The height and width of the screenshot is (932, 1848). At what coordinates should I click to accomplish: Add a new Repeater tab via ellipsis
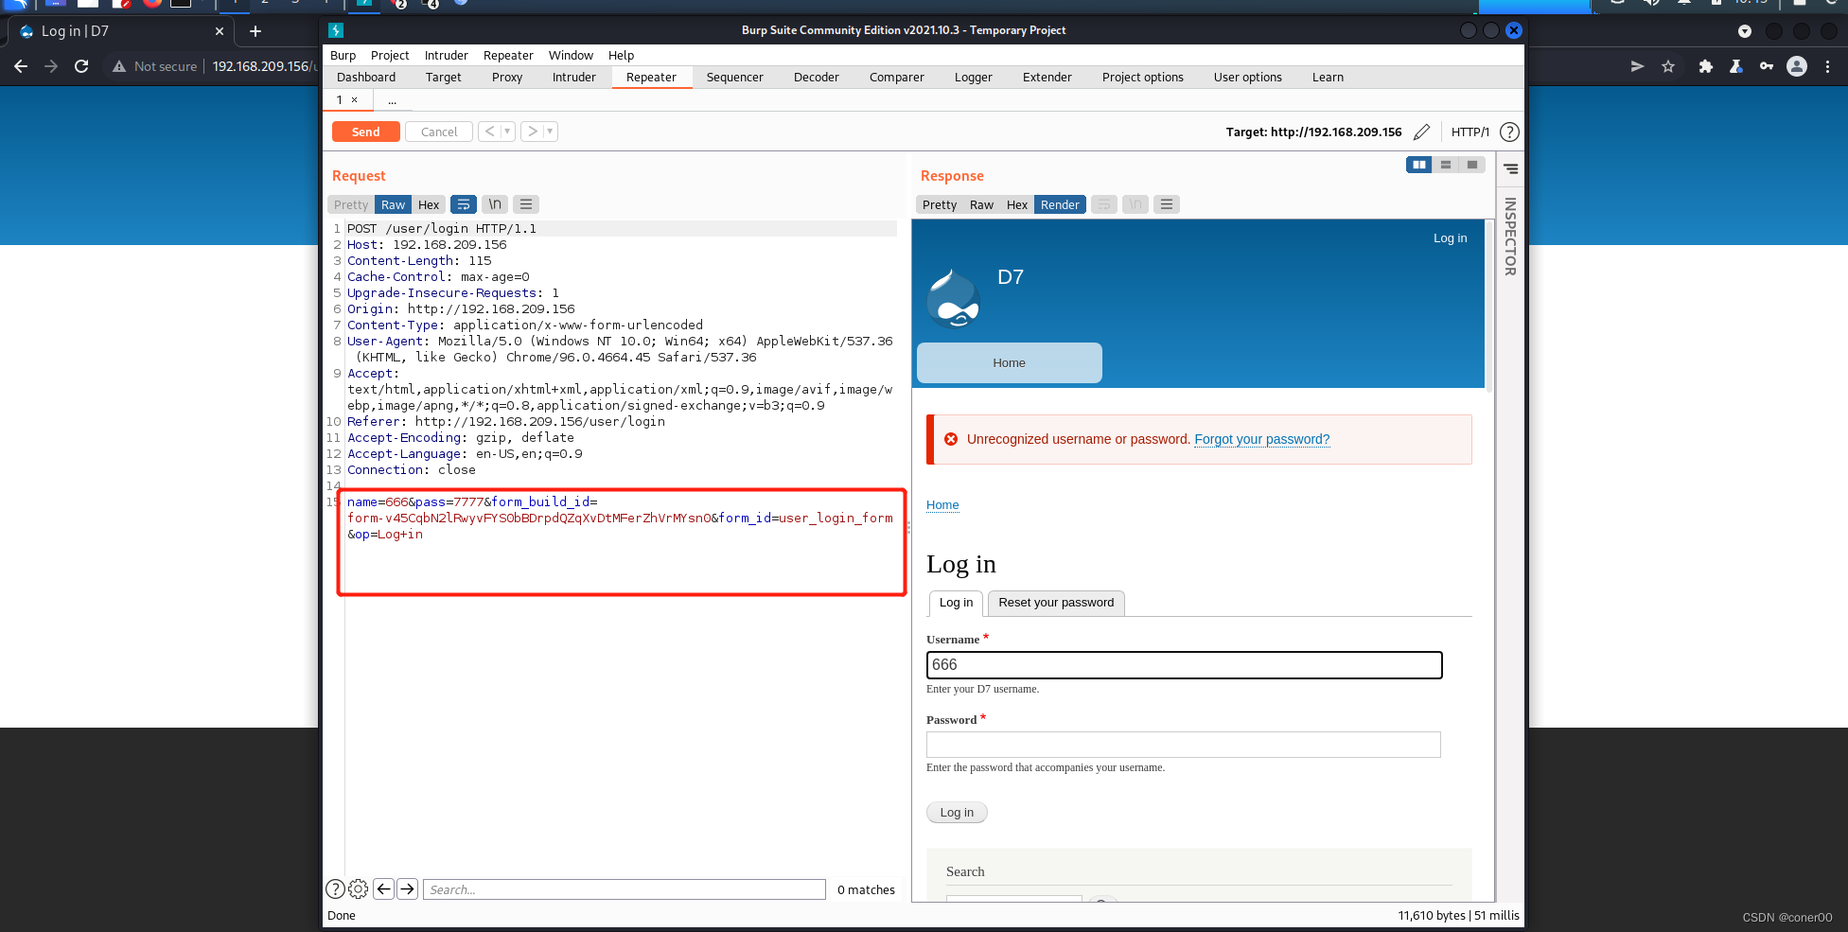(x=392, y=99)
